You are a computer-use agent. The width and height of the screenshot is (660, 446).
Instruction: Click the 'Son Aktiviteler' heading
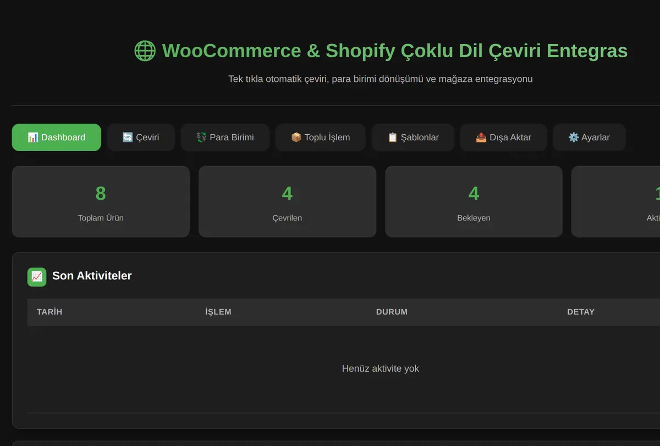tap(92, 276)
